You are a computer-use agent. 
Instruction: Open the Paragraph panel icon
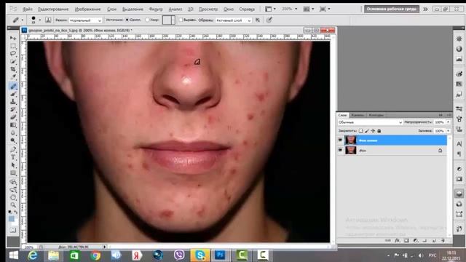(459, 154)
